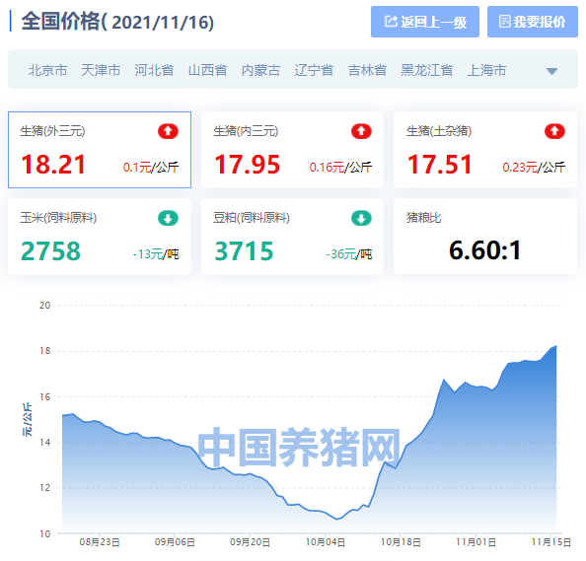Click green down arrow on 玉米 card
Image resolution: width=586 pixels, height=561 pixels.
pos(168,218)
